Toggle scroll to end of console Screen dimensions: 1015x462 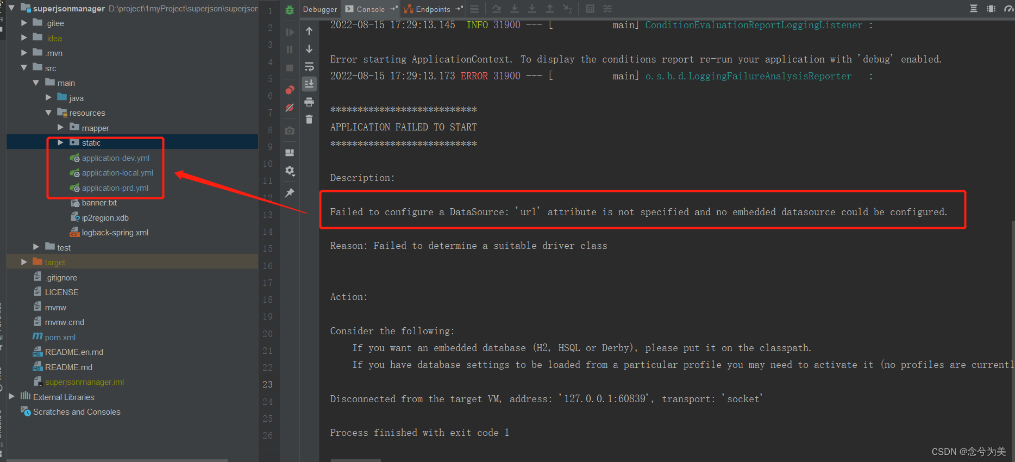coord(309,84)
